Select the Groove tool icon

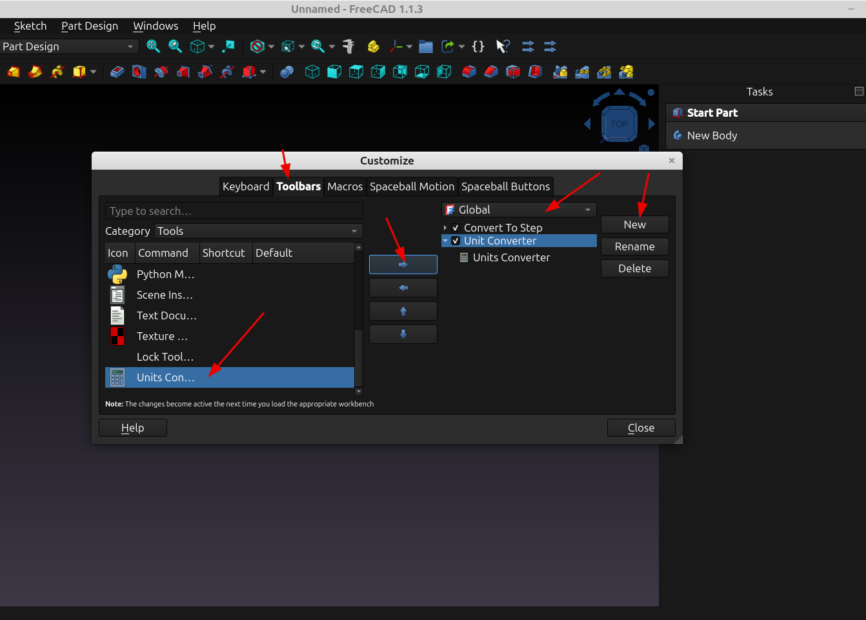point(161,72)
